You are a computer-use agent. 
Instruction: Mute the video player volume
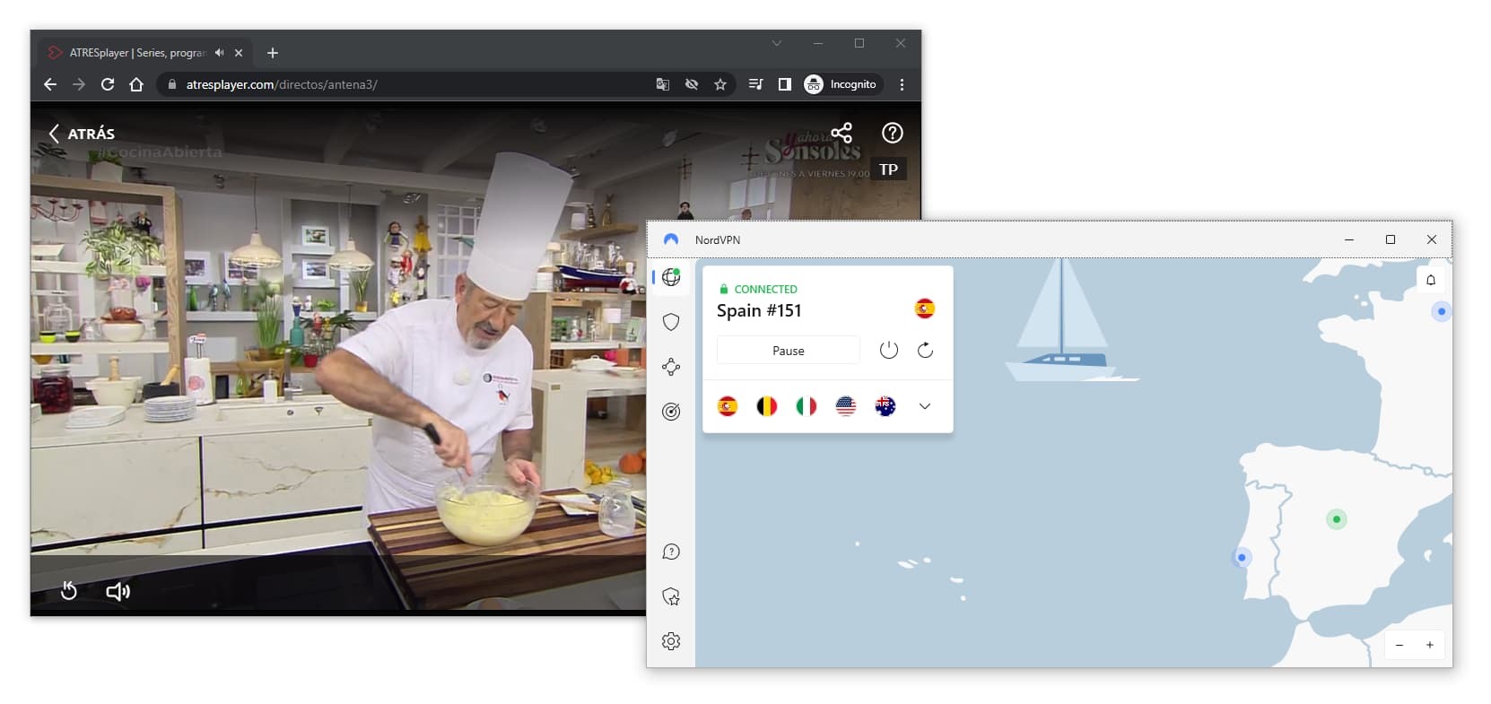118,591
